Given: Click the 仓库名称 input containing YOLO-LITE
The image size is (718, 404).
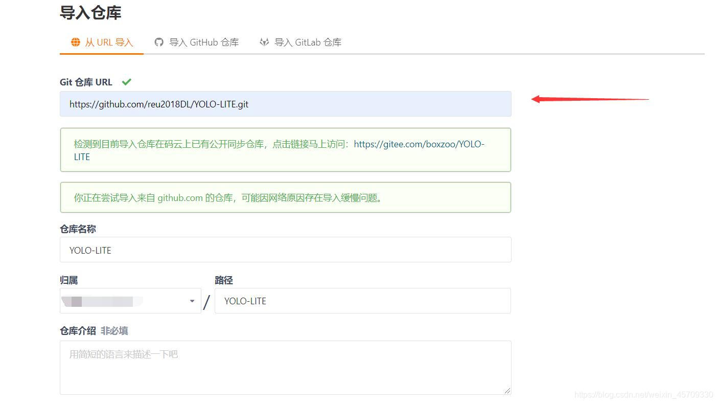Looking at the screenshot, I should [x=285, y=250].
